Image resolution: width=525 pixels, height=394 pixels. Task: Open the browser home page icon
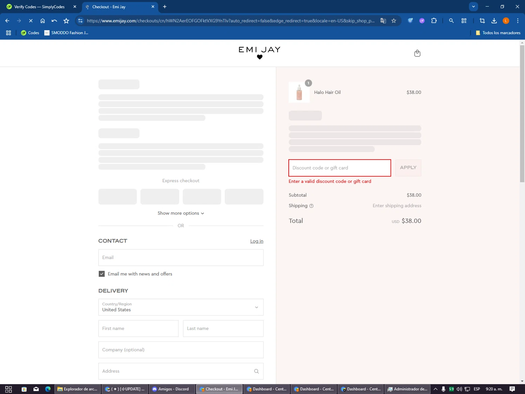[43, 21]
